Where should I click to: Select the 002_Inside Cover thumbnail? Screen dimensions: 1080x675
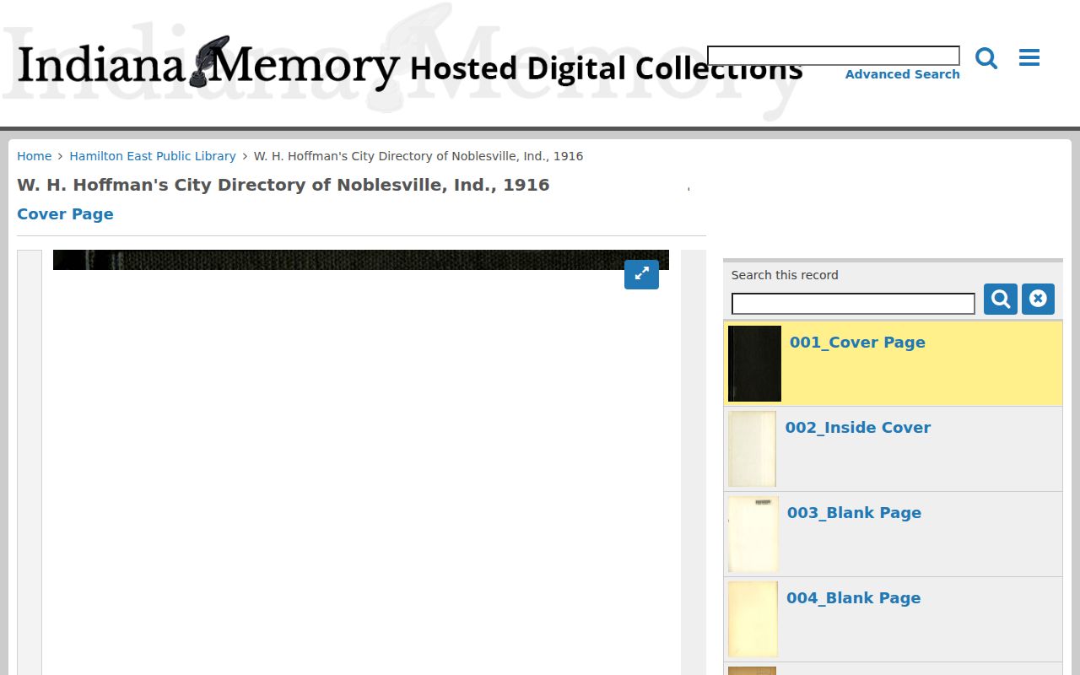pyautogui.click(x=752, y=449)
